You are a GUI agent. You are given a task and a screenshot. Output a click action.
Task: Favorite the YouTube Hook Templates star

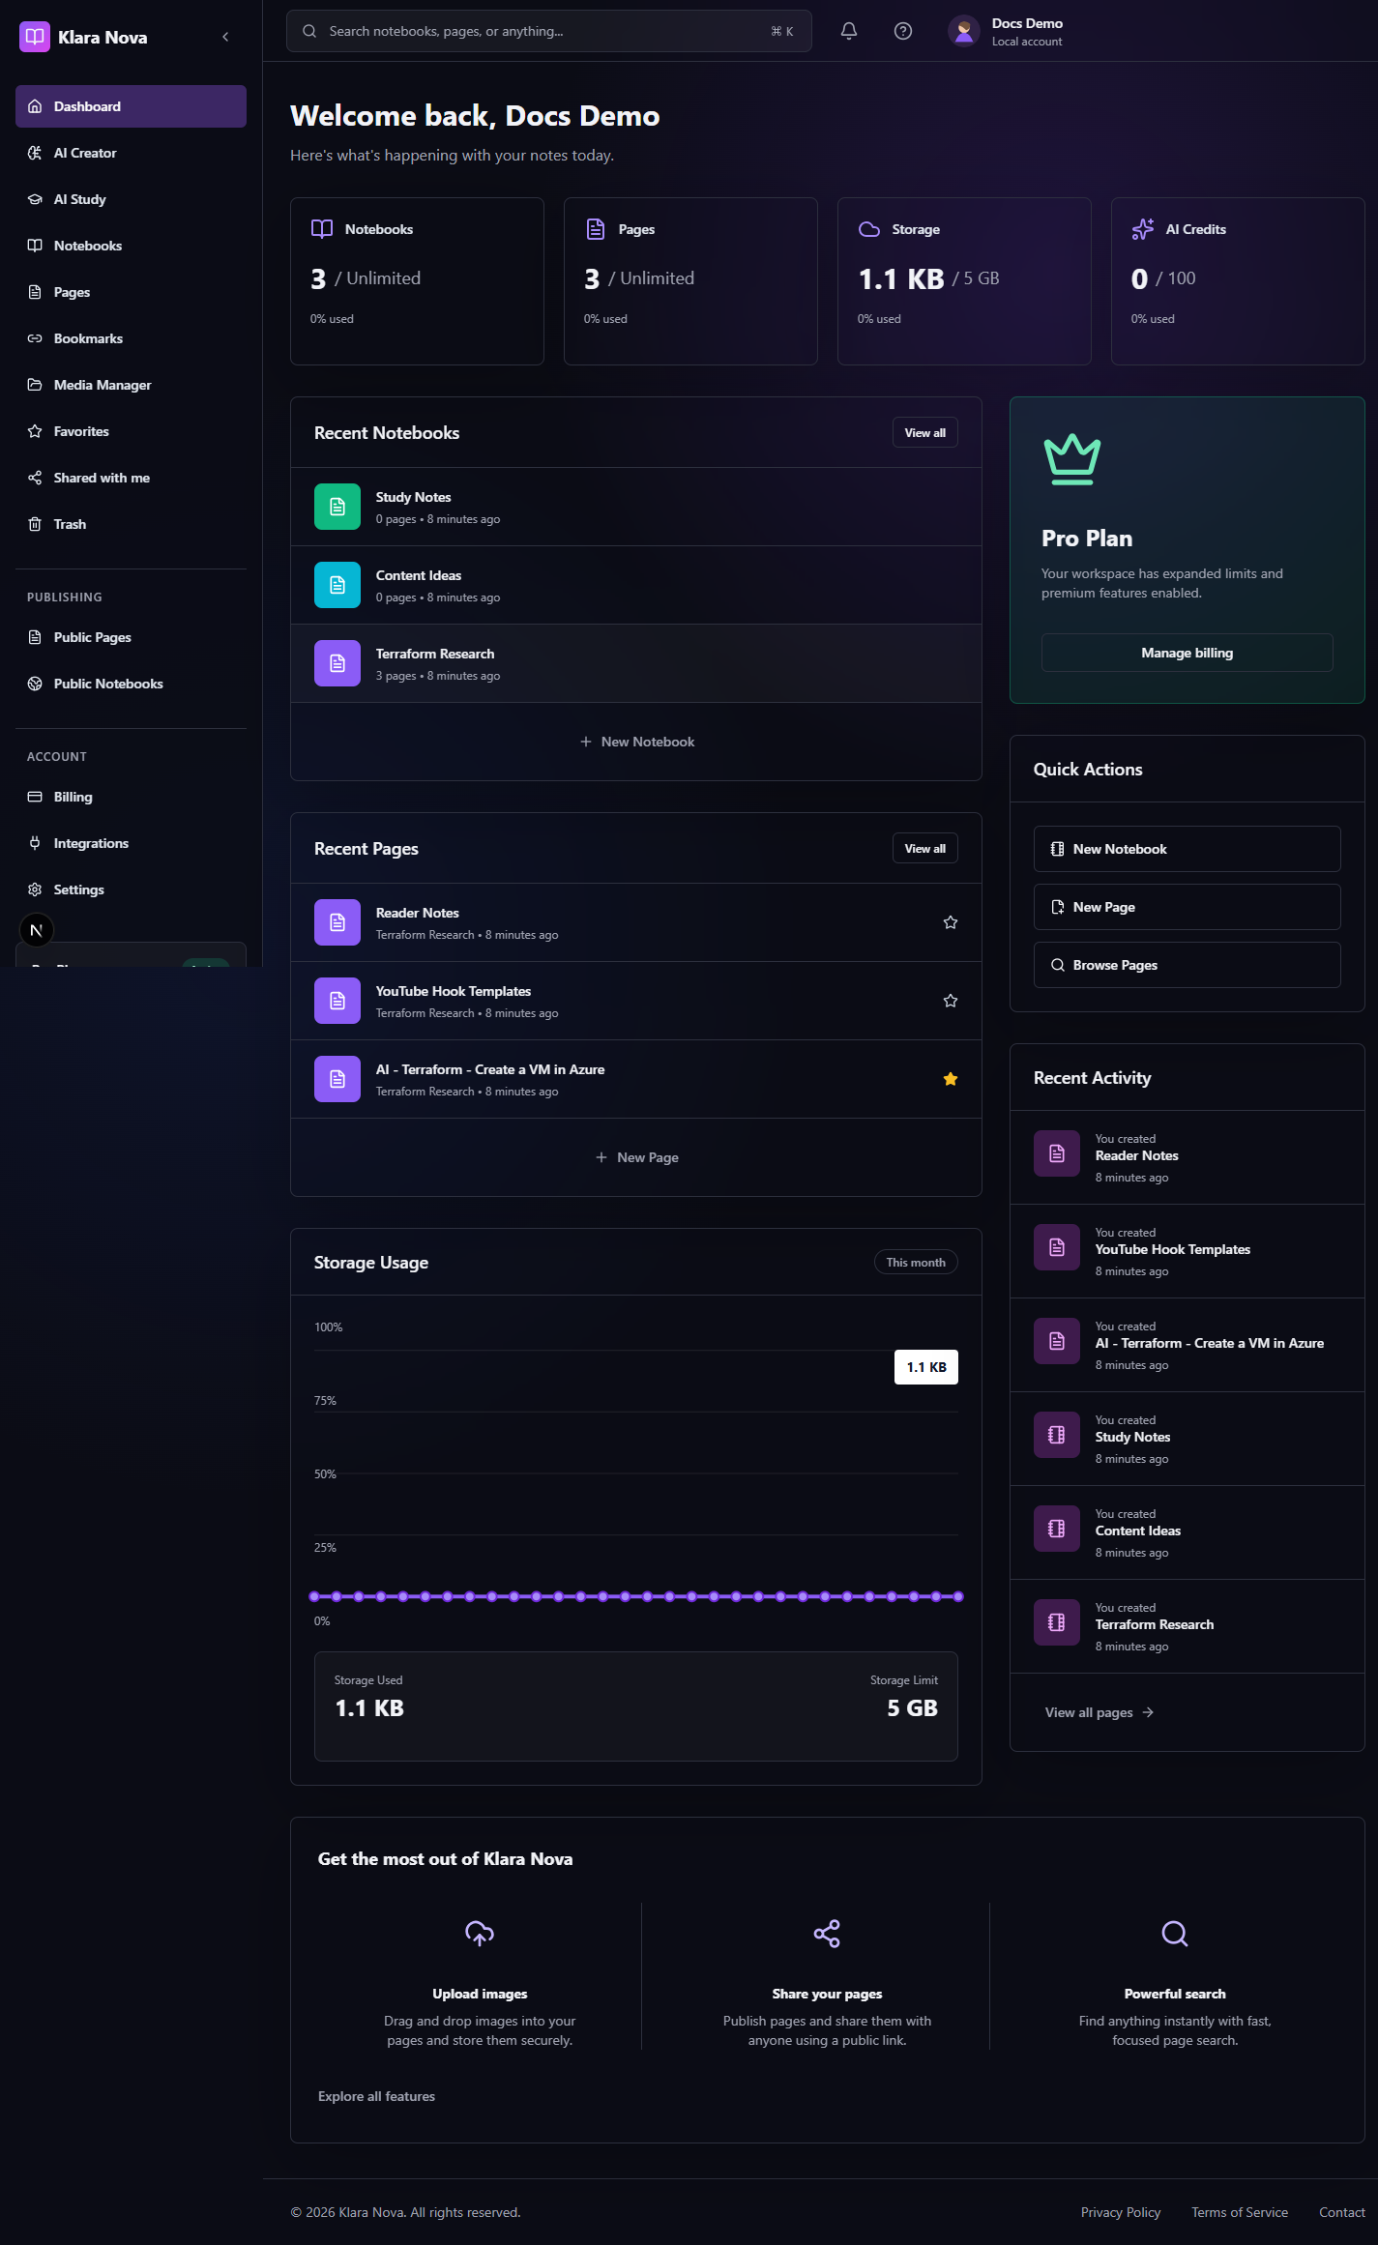tap(951, 1001)
